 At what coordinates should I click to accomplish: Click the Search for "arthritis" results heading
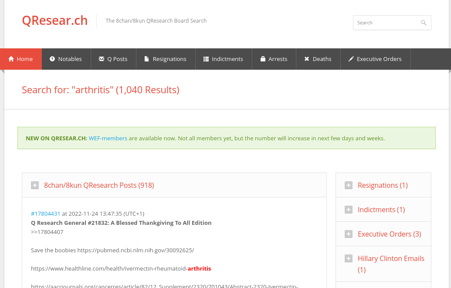pyautogui.click(x=100, y=90)
